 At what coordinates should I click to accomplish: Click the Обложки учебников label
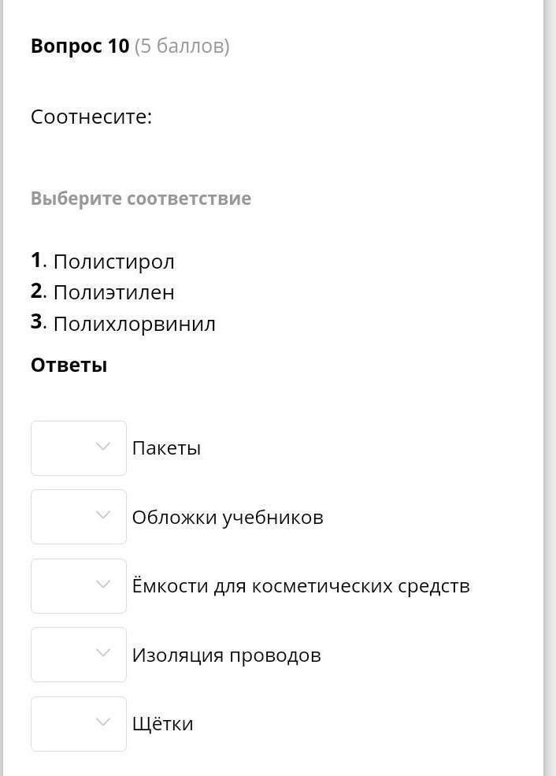[228, 518]
